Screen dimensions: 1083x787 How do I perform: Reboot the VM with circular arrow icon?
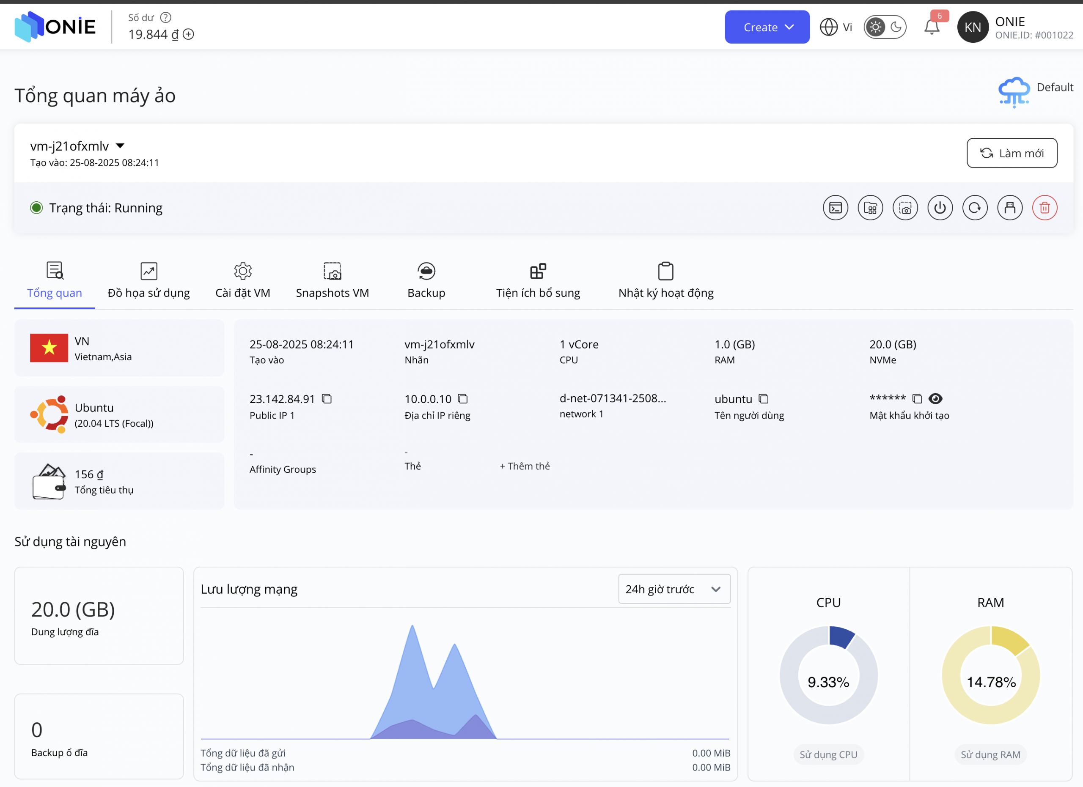point(975,208)
